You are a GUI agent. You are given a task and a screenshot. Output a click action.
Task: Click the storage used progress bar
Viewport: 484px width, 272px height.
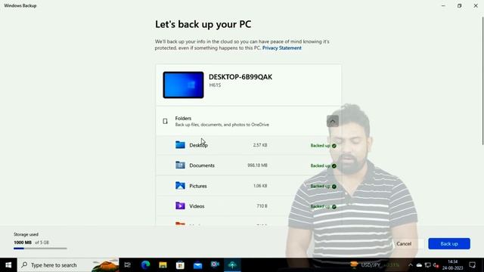[40, 249]
